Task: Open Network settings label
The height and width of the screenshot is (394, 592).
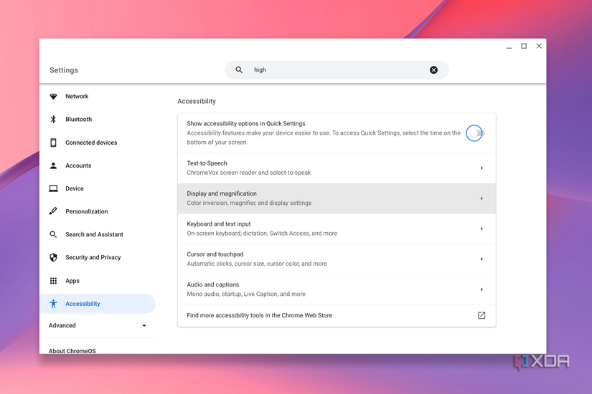Action: pos(77,97)
